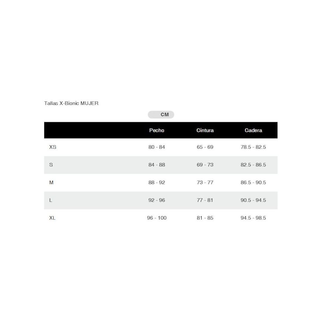Click the M size row label
This screenshot has width=322, height=322.
tap(51, 182)
